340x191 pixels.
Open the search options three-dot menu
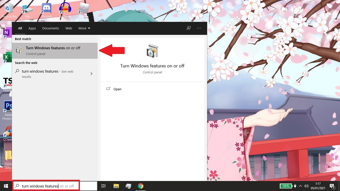[199, 28]
